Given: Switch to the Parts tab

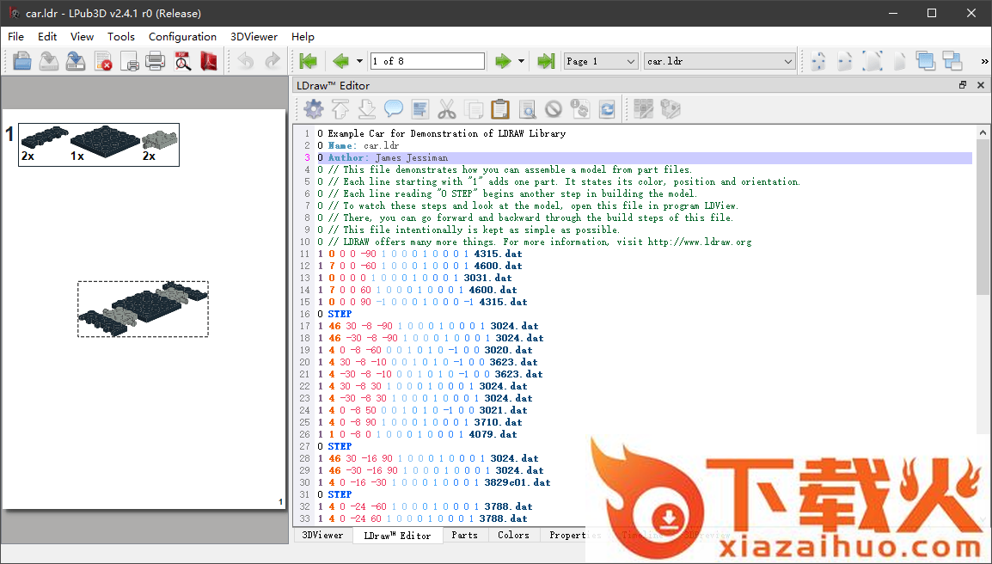Looking at the screenshot, I should (464, 535).
